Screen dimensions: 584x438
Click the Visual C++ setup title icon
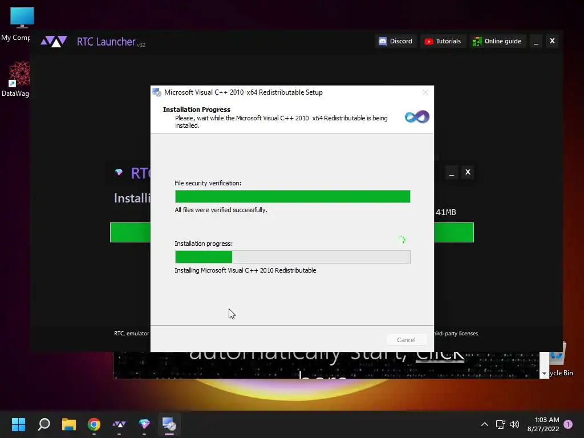[157, 92]
